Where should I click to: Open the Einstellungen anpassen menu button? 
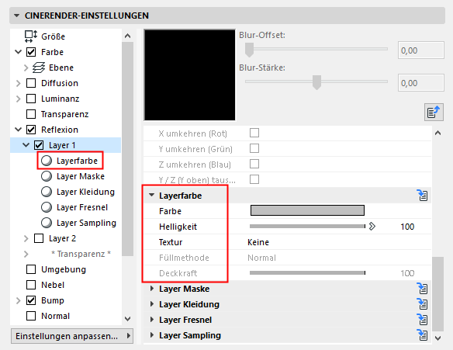(x=72, y=336)
